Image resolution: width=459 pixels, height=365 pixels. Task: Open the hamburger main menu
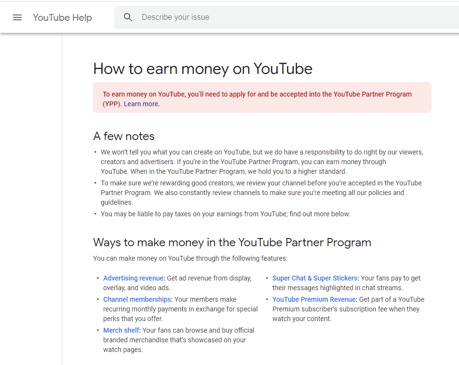pos(17,17)
